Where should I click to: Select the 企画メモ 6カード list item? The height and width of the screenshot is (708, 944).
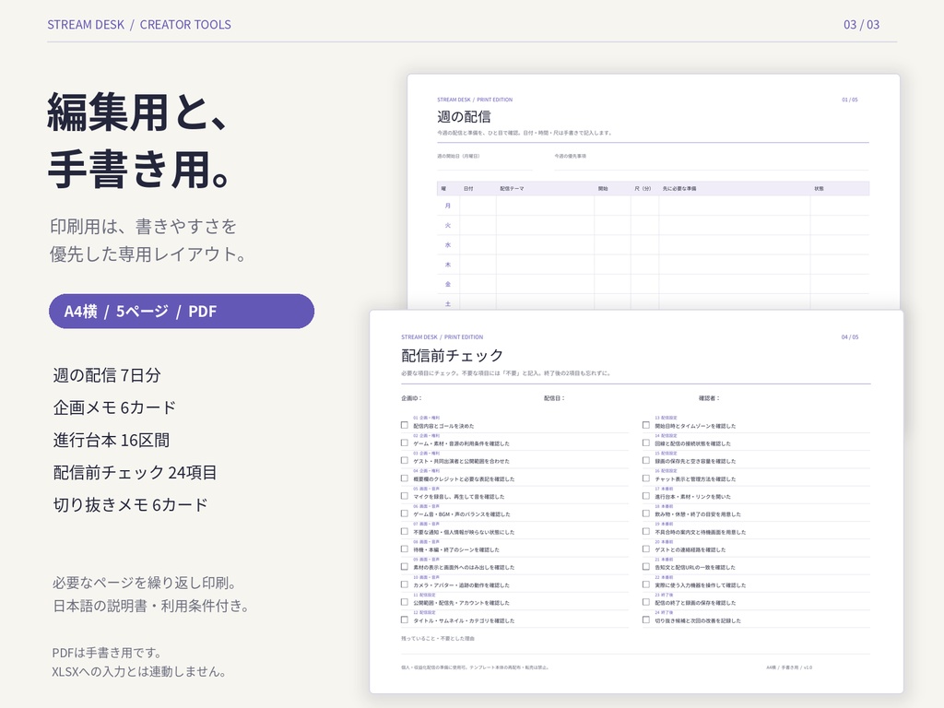pyautogui.click(x=114, y=407)
